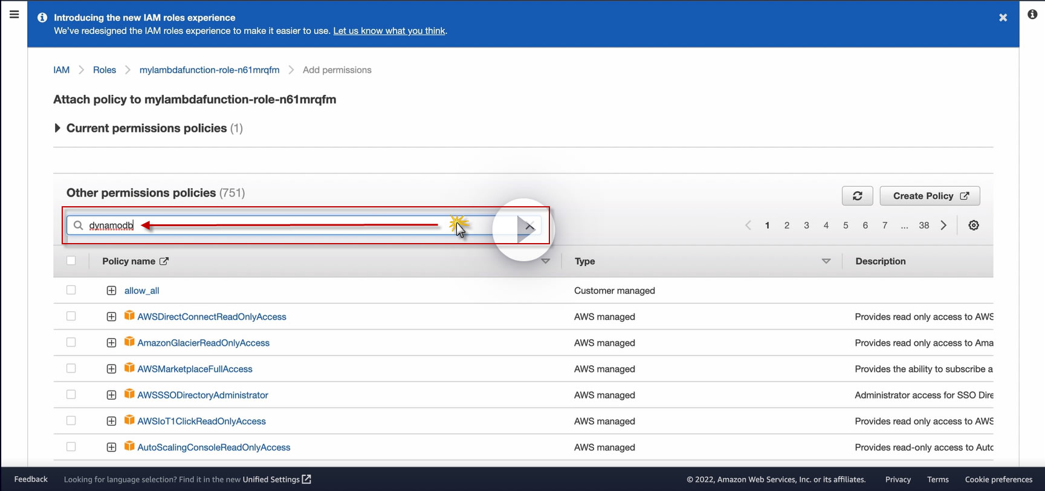Go to page 6 of the policies

pyautogui.click(x=865, y=226)
